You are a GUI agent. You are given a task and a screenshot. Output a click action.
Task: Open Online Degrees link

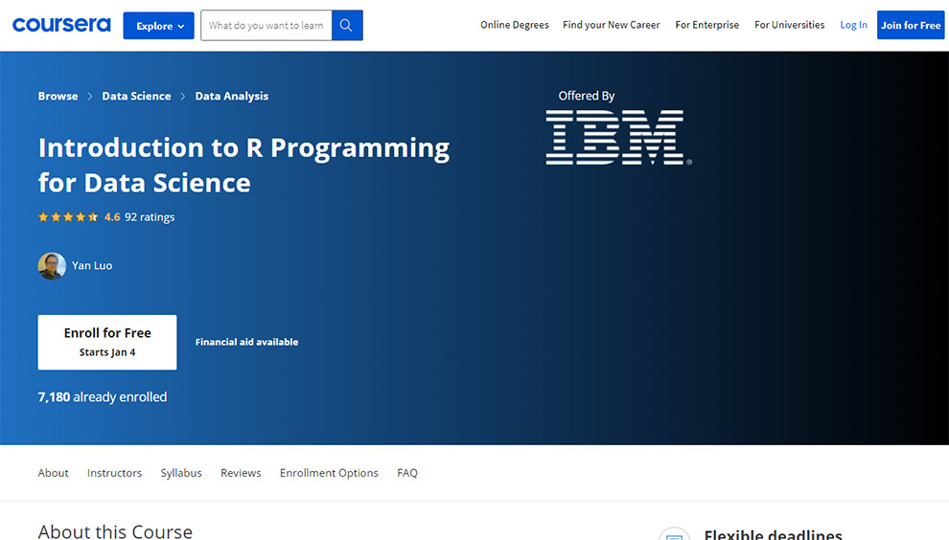click(x=515, y=25)
